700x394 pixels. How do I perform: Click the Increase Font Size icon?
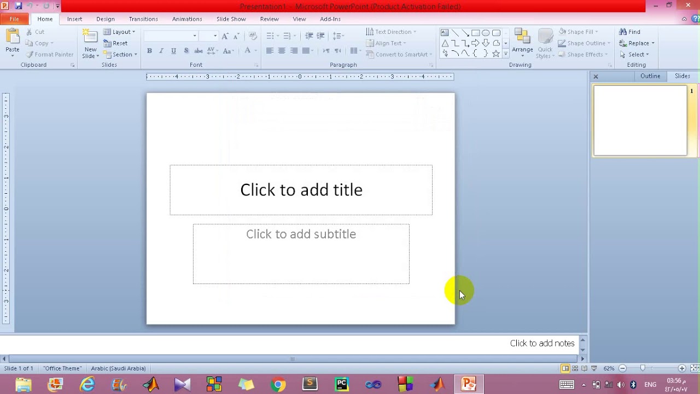(x=225, y=36)
